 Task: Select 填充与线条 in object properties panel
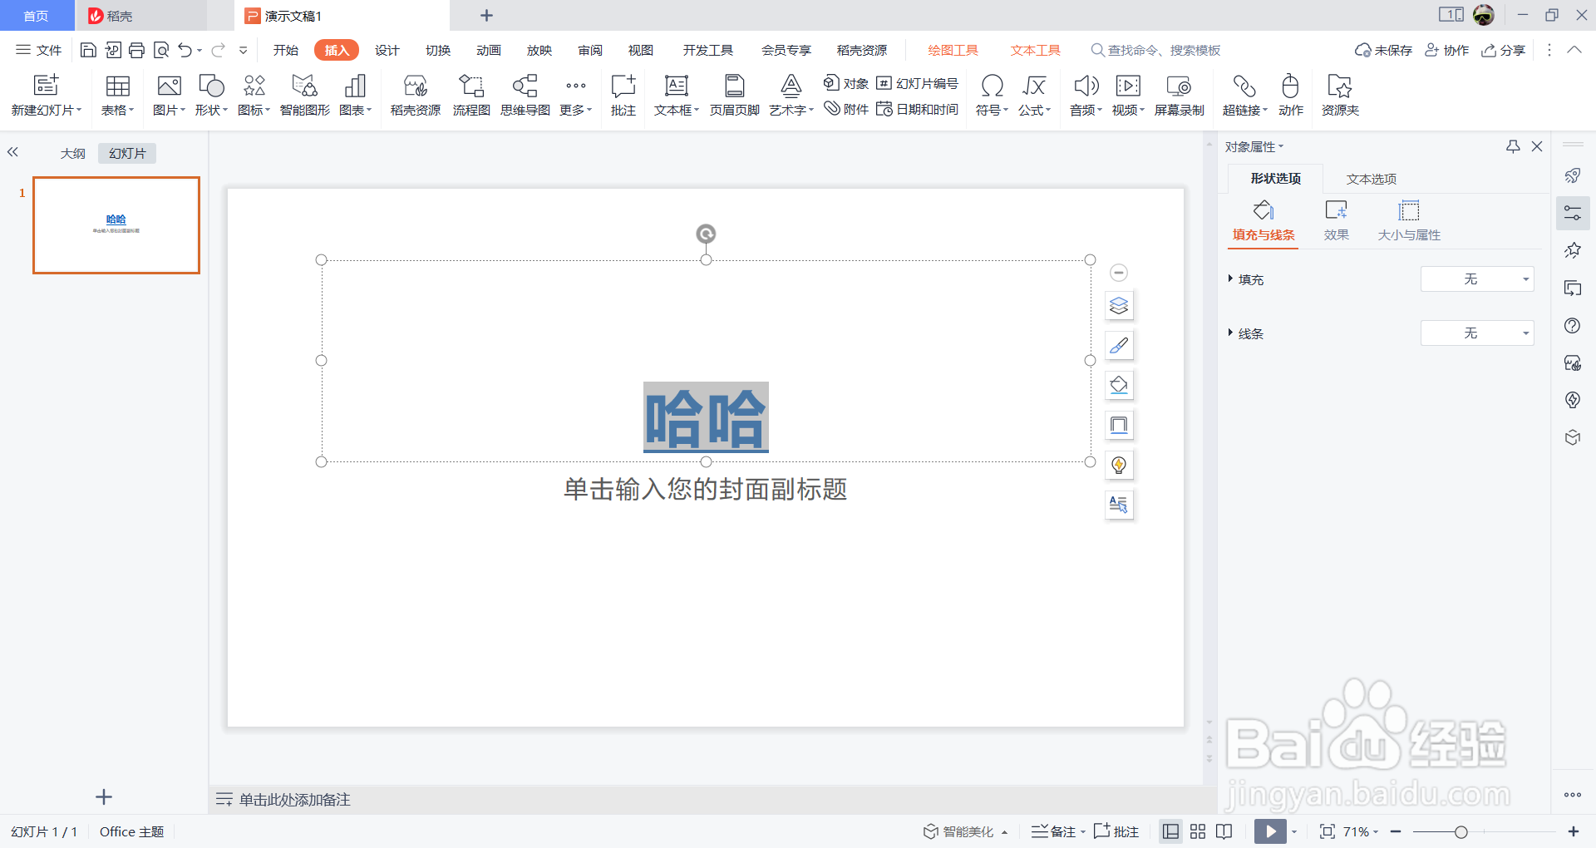(x=1261, y=220)
